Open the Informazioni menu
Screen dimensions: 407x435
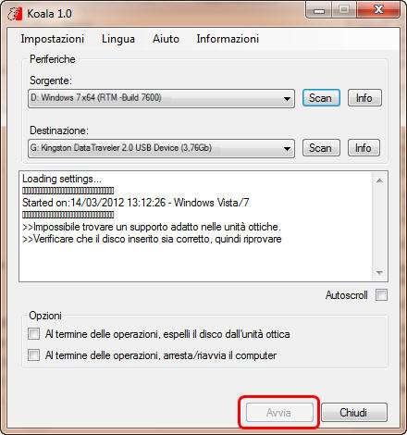(x=228, y=39)
